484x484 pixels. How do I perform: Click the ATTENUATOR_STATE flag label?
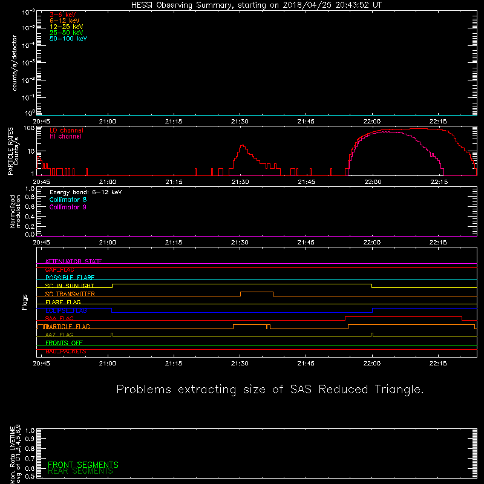(73, 261)
